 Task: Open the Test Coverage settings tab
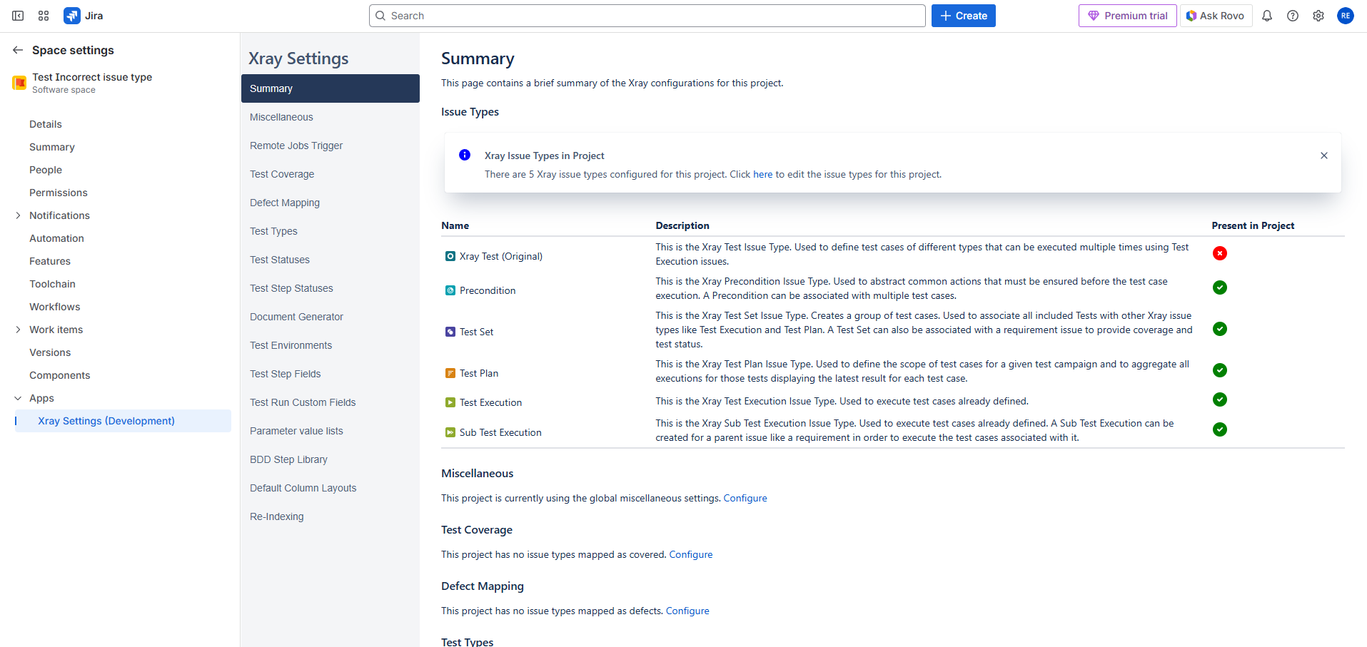point(282,174)
